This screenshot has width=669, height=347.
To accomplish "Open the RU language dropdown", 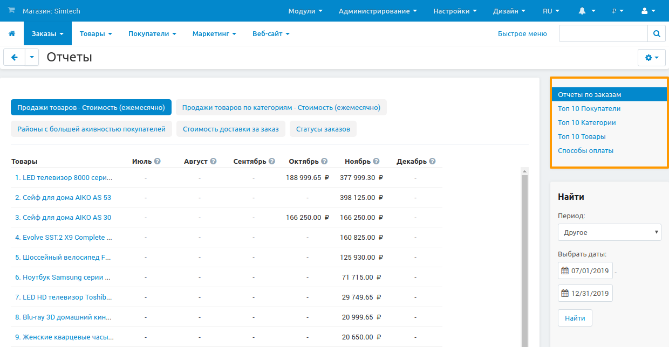I will pos(551,11).
